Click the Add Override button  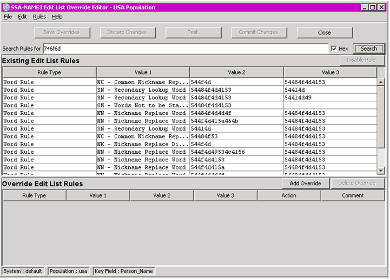305,183
